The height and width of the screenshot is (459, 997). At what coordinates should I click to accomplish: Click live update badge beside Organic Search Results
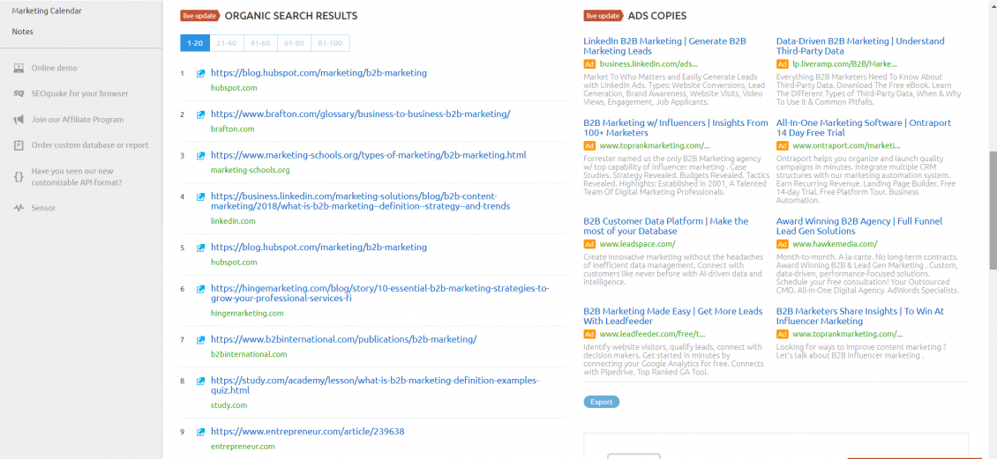coord(199,16)
